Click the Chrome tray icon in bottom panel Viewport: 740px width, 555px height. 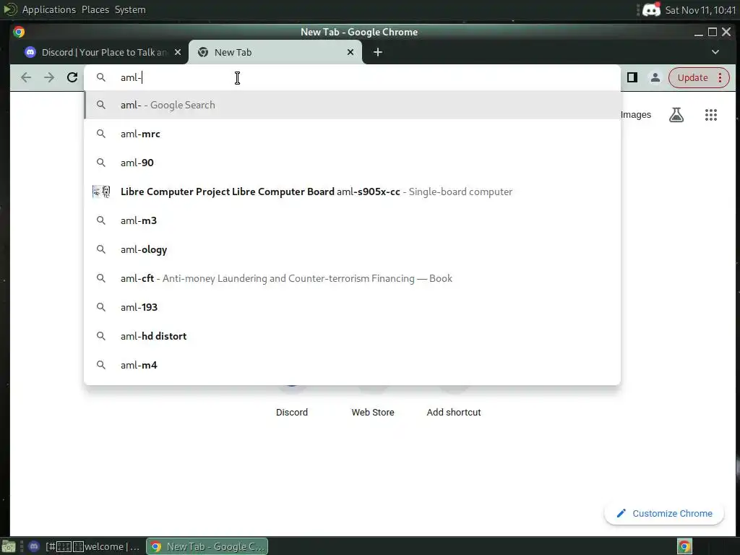(x=684, y=546)
